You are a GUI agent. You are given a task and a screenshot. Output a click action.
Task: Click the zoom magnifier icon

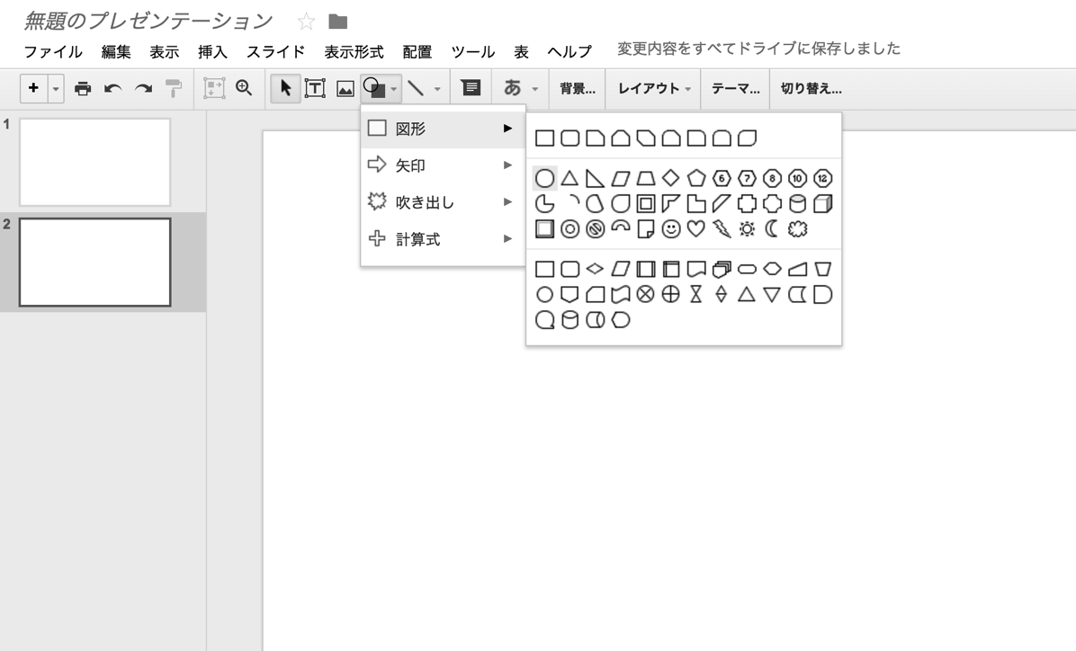click(x=243, y=87)
